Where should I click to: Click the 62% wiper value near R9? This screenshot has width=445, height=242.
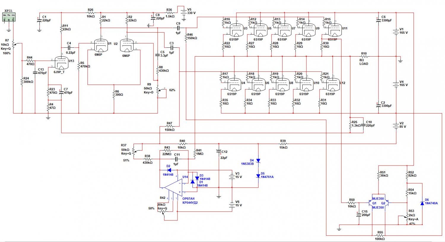[172, 90]
